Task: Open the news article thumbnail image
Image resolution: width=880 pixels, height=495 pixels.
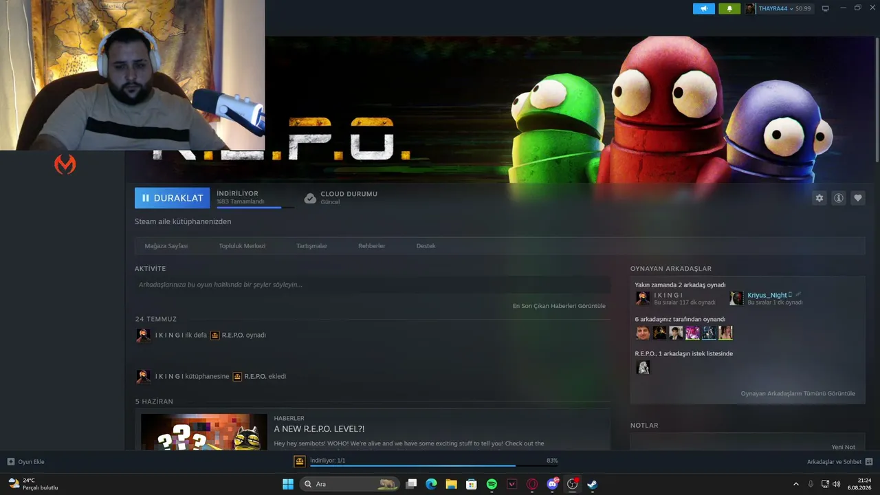Action: click(x=204, y=432)
